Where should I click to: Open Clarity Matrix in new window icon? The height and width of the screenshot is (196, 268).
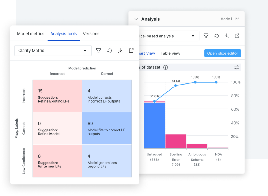point(131,51)
